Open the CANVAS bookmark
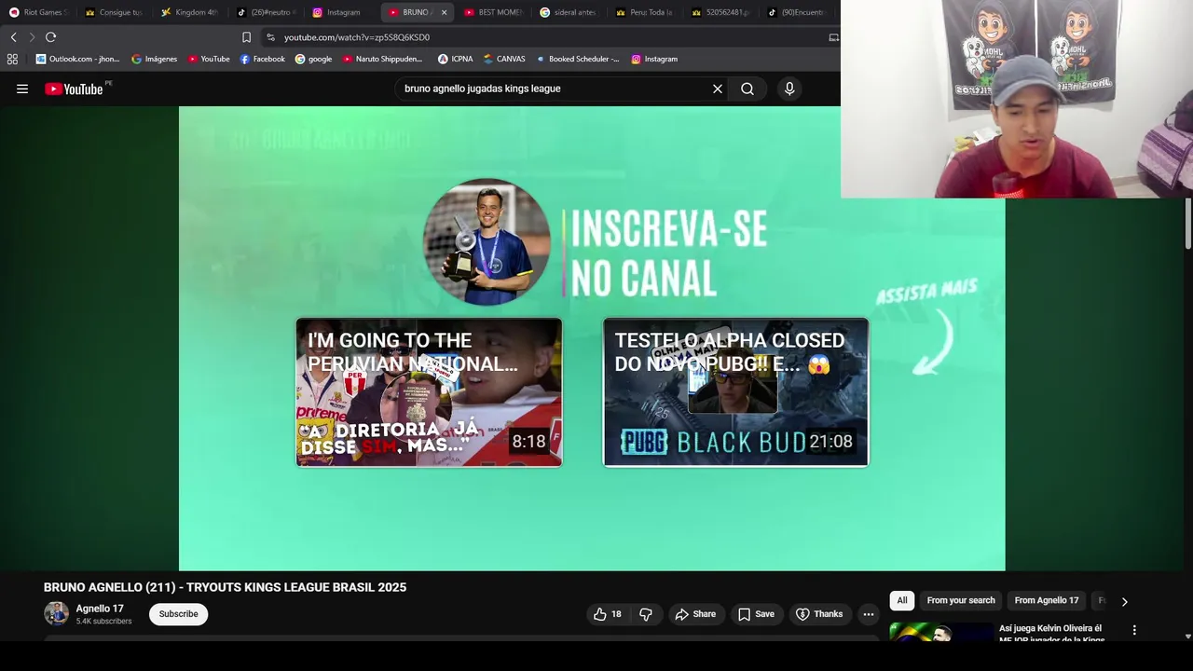1193x671 pixels. click(504, 59)
